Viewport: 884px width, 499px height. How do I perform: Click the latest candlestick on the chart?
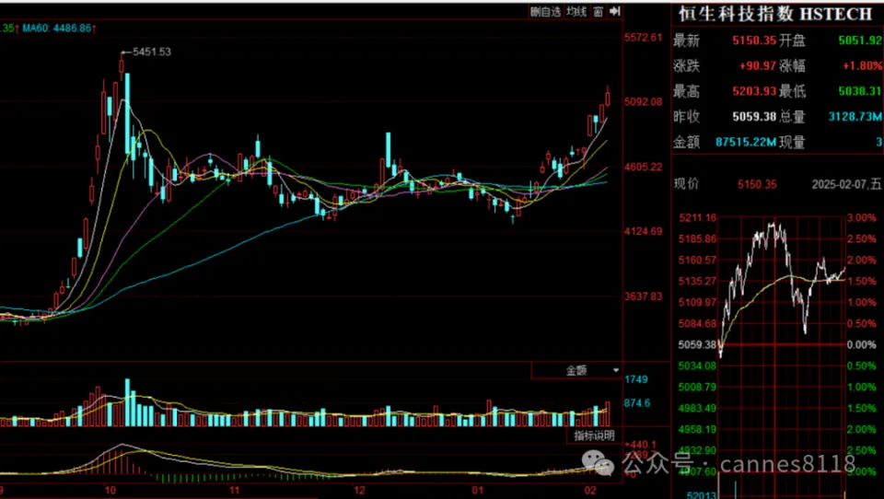pyautogui.click(x=608, y=97)
